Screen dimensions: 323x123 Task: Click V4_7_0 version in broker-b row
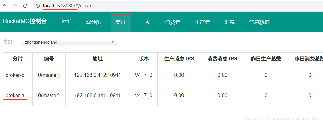144,75
